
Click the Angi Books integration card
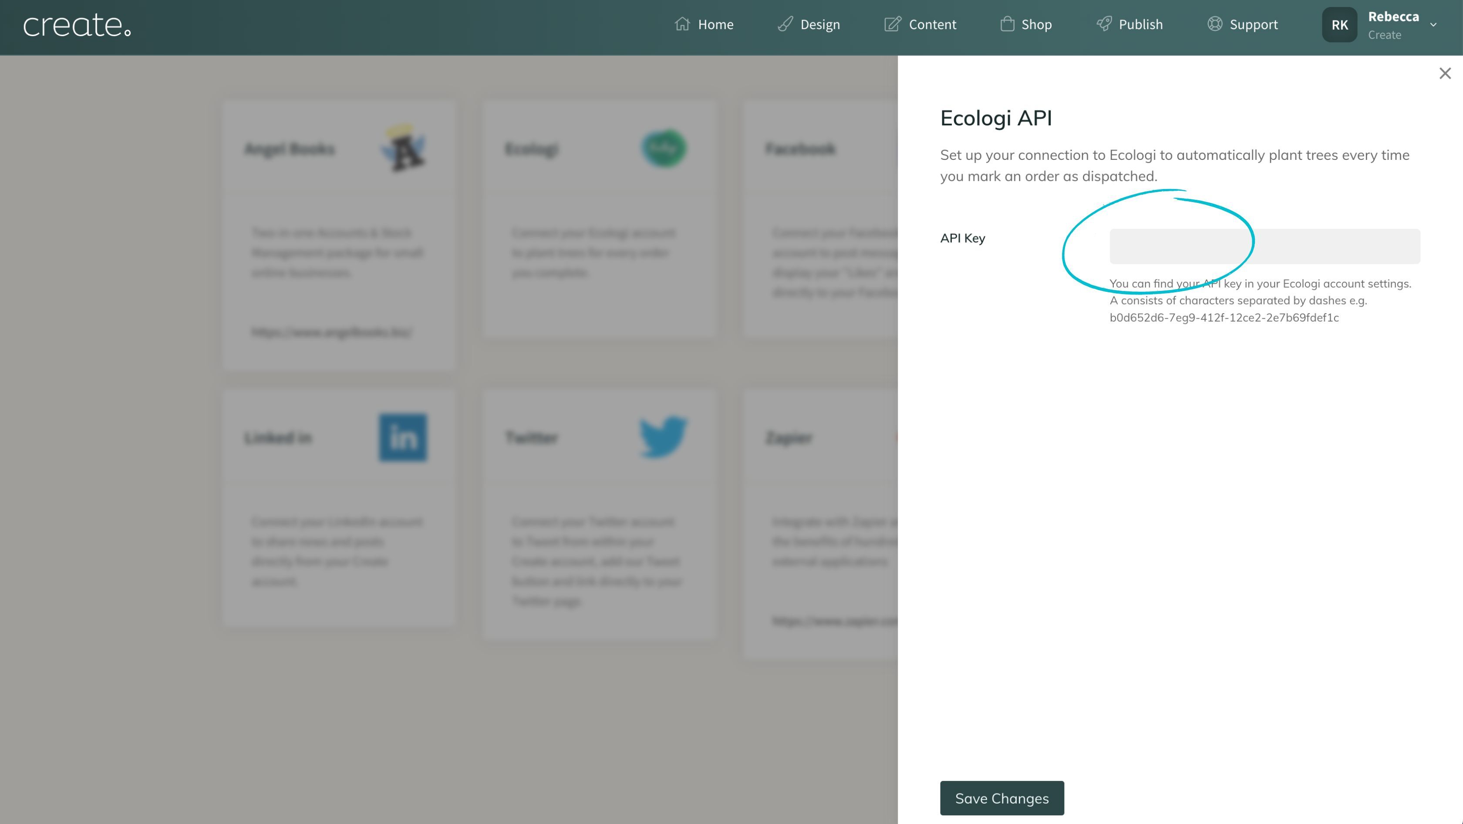[339, 236]
